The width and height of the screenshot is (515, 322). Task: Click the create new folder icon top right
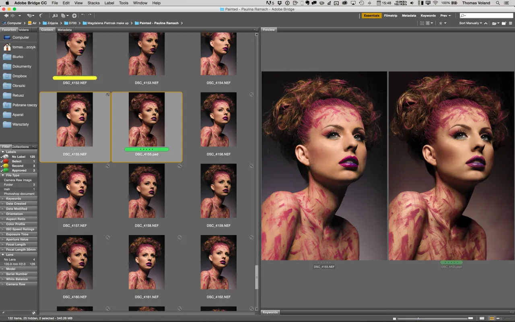pos(504,23)
